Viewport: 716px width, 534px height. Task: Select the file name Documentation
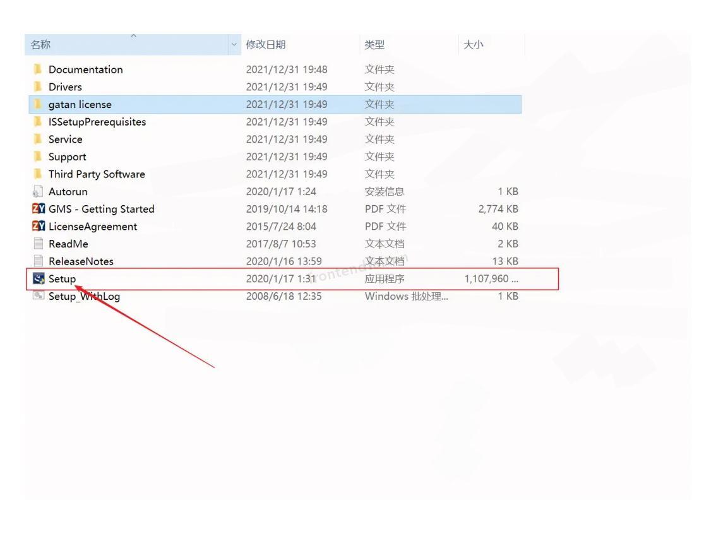click(86, 69)
